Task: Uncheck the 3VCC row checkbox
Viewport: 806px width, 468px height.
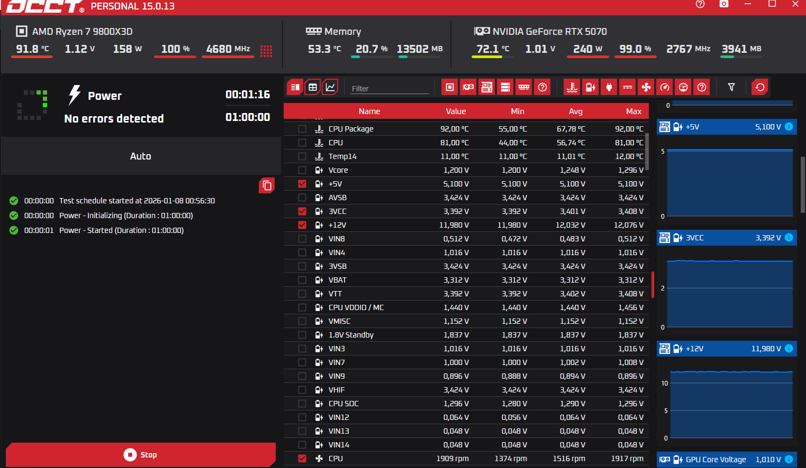Action: click(302, 211)
